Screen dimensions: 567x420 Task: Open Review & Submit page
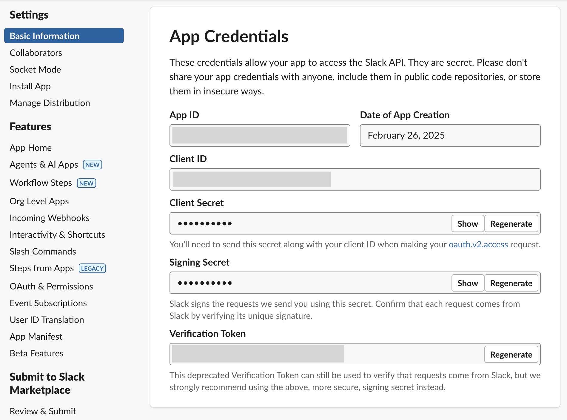coord(43,411)
